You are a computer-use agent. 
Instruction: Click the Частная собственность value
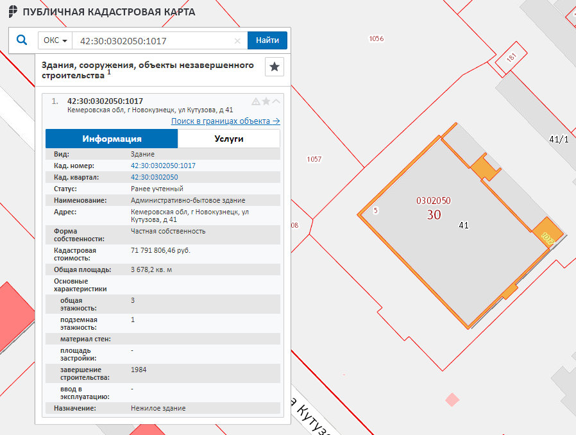point(168,231)
